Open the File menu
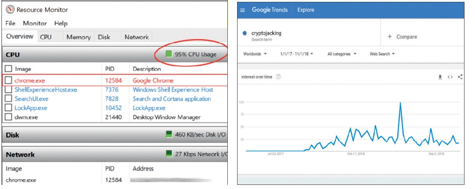The width and height of the screenshot is (475, 189). point(10,23)
